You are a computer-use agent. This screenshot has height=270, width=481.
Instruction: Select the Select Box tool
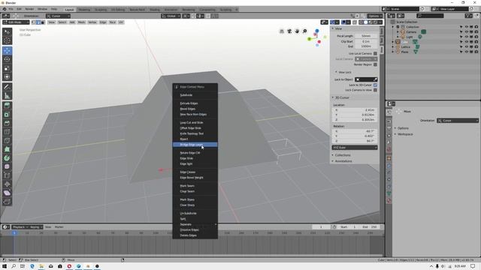pos(7,31)
